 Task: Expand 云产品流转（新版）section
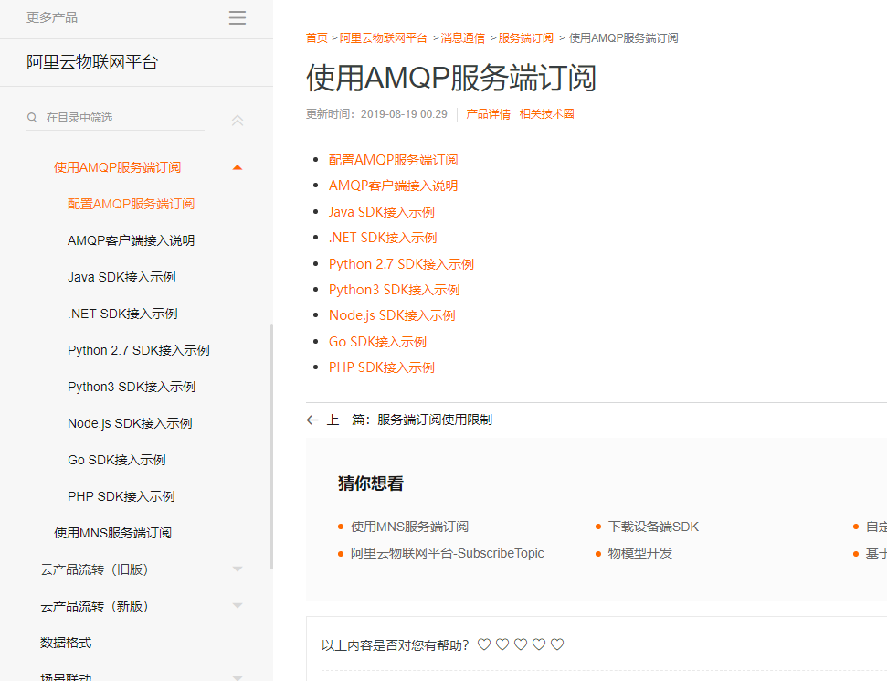[238, 606]
